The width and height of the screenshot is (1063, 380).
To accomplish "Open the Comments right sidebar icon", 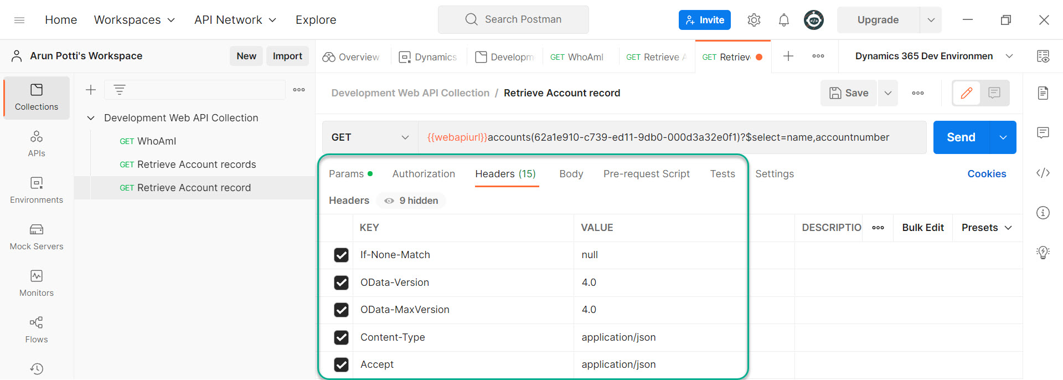I will [x=1043, y=133].
